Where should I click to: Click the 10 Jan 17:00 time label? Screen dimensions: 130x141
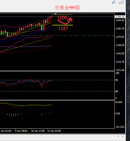click(x=38, y=131)
